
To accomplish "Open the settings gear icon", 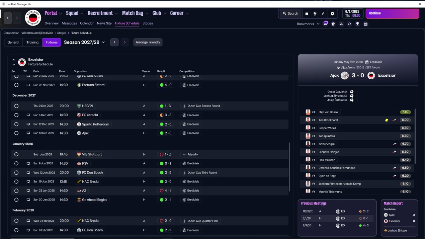I will (x=332, y=14).
